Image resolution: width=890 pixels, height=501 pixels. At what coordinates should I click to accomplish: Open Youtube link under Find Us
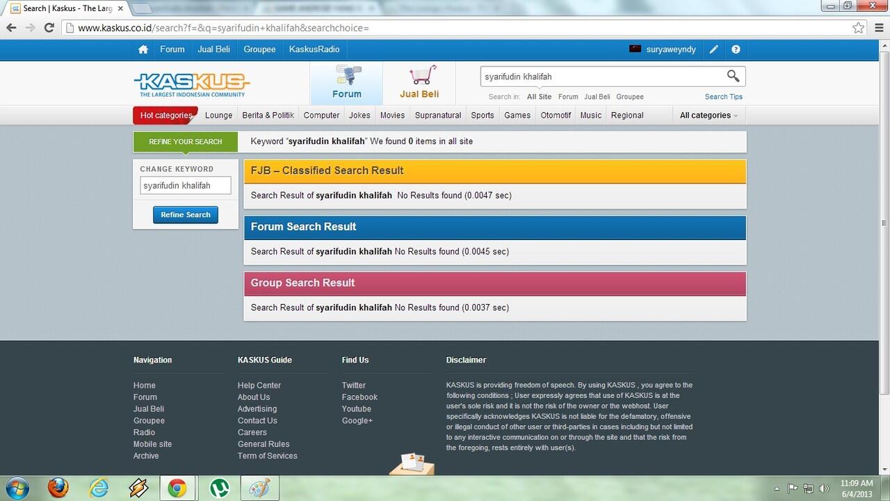[357, 409]
